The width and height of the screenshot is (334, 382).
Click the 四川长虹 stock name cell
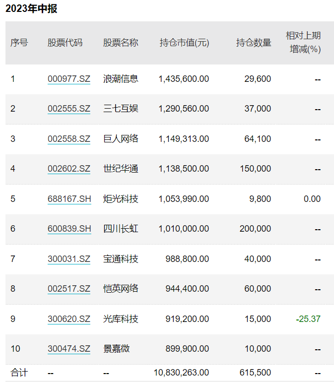121,229
